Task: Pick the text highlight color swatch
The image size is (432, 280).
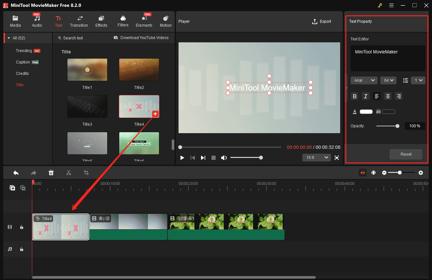Action: [x=389, y=112]
